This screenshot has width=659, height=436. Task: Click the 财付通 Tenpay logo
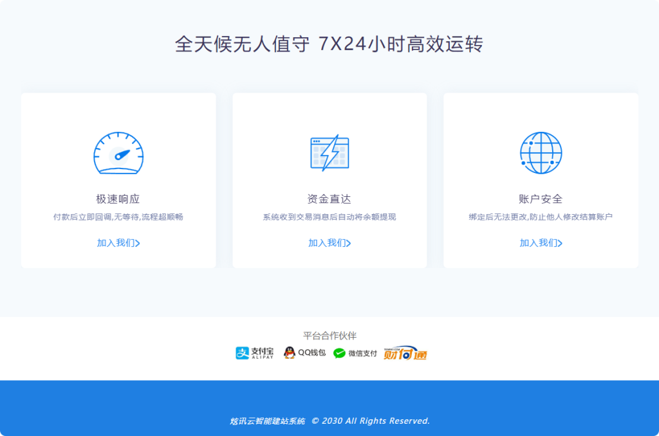pos(405,352)
